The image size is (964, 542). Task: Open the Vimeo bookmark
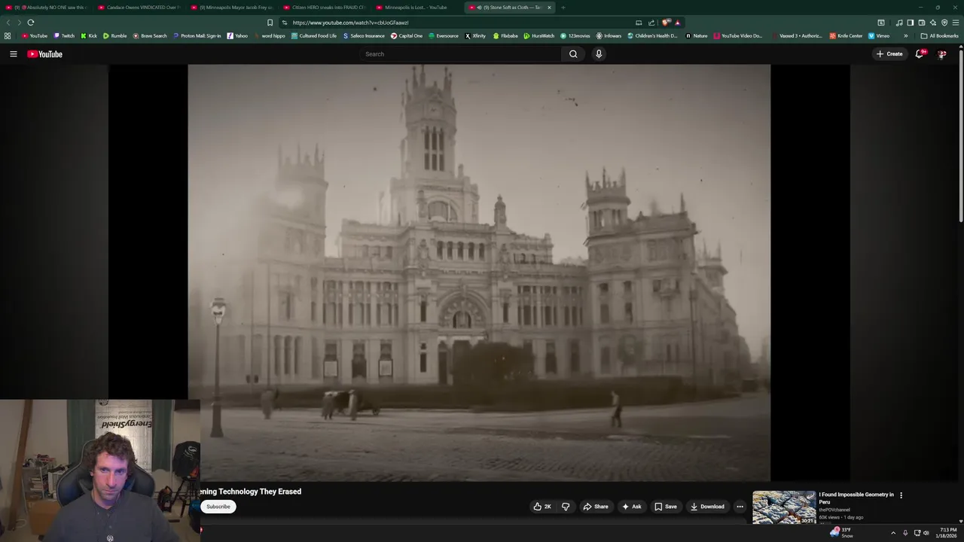pyautogui.click(x=878, y=35)
